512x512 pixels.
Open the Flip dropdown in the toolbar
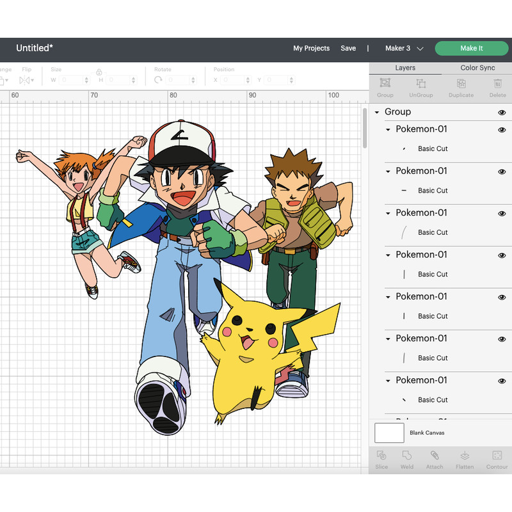click(x=26, y=79)
